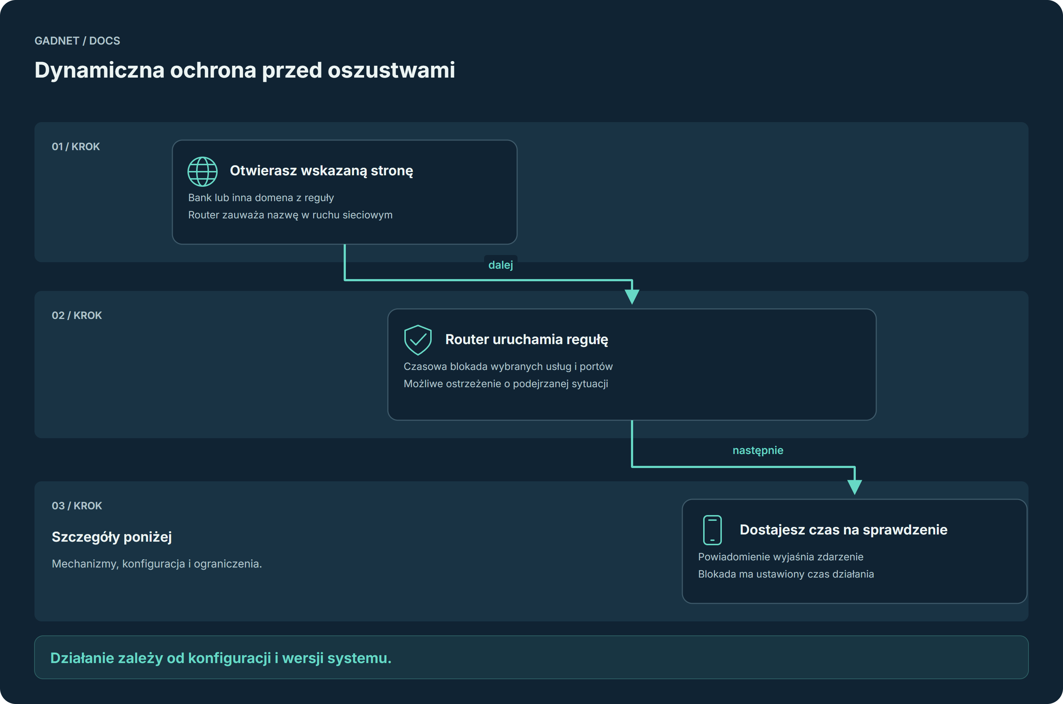The image size is (1063, 704).
Task: Click the shield checkmark icon
Action: [x=418, y=340]
